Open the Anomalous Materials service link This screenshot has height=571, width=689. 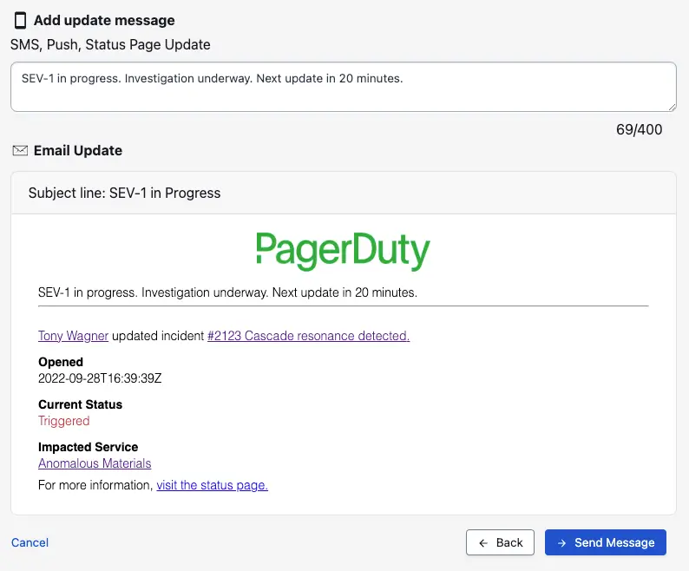pos(95,463)
